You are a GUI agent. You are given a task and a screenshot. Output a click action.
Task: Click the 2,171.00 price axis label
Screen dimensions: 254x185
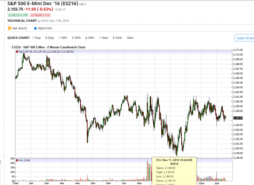click(238, 50)
